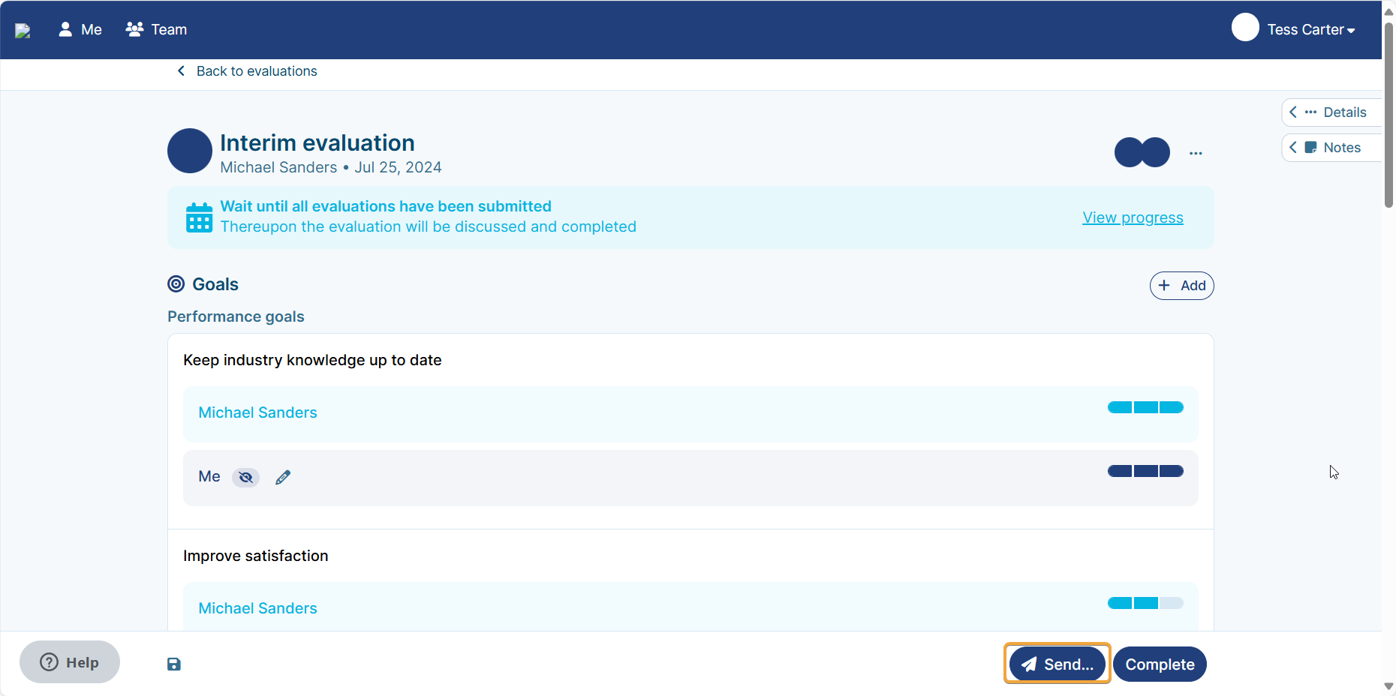Click the Me label in the rating row
This screenshot has height=696, width=1396.
pyautogui.click(x=209, y=476)
